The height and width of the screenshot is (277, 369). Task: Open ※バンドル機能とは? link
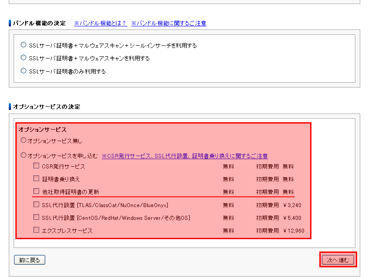point(101,23)
